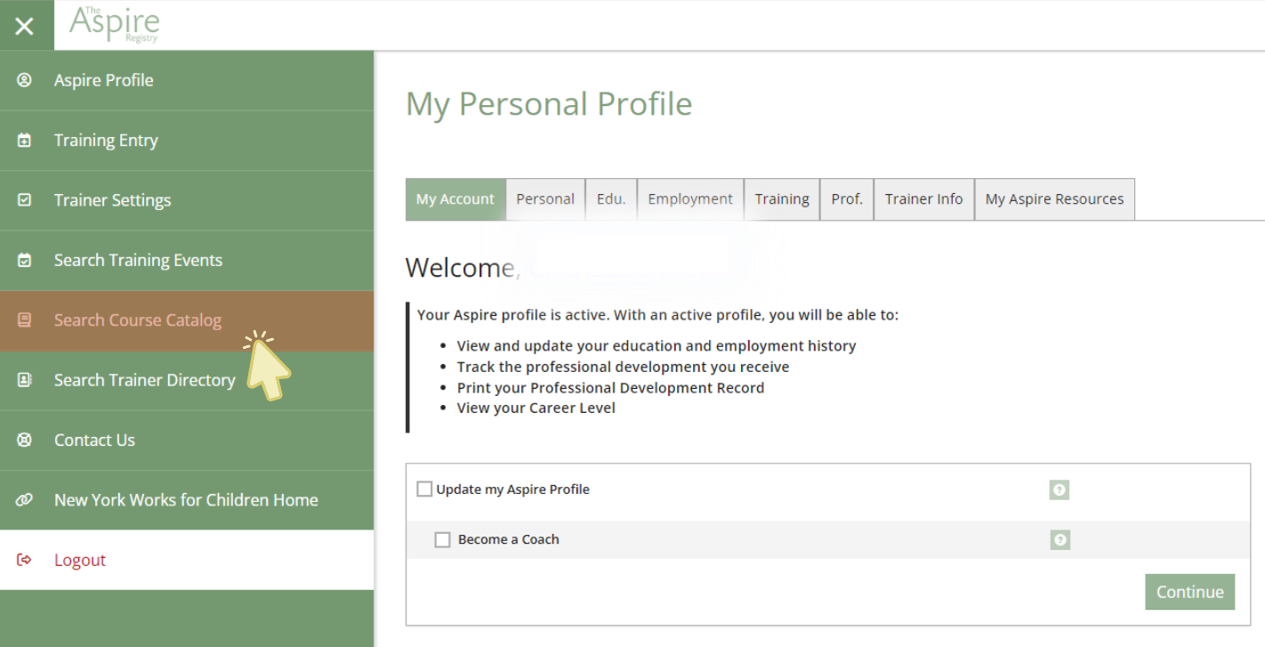Screen dimensions: 1265x647
Task: Go to the Edu. tab
Action: coord(611,199)
